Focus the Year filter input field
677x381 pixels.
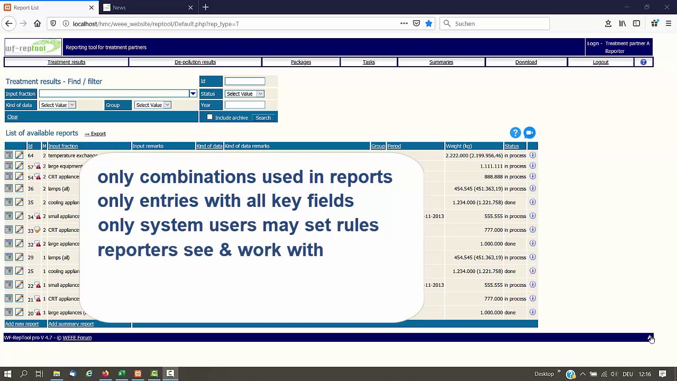coord(245,105)
